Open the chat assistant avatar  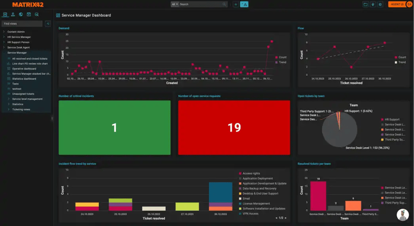click(x=403, y=215)
